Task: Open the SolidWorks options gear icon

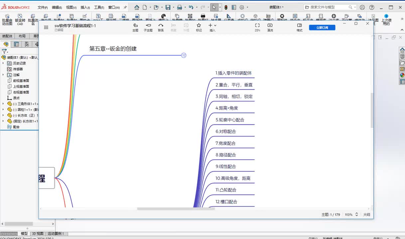Action: tap(242, 7)
